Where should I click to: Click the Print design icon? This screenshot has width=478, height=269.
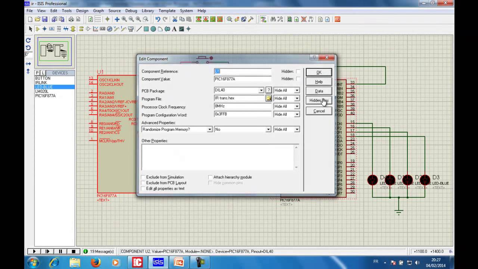pyautogui.click(x=71, y=19)
